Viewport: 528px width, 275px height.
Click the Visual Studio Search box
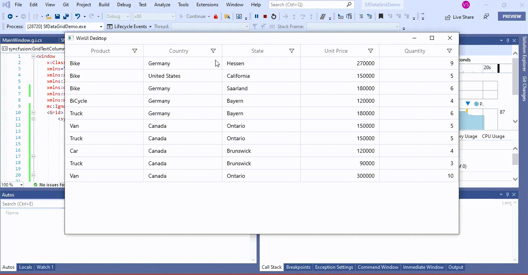pos(312,5)
